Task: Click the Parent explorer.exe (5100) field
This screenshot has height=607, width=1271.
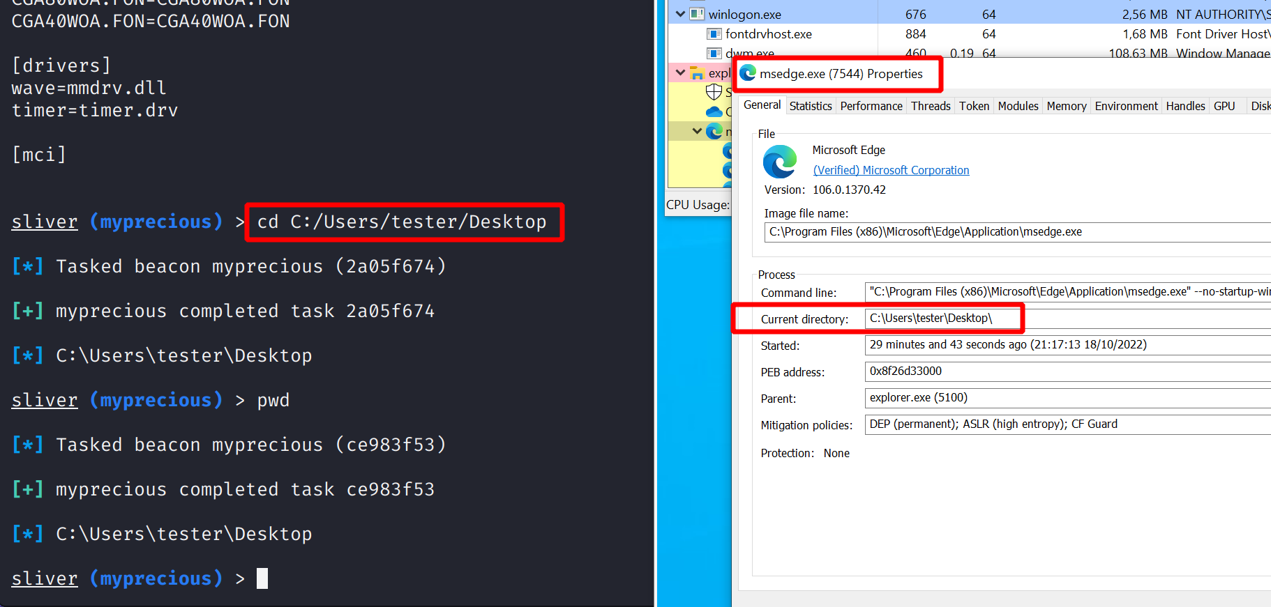Action: click(x=1068, y=398)
